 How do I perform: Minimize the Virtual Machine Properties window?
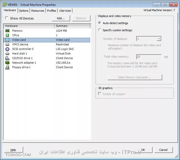tap(157, 5)
